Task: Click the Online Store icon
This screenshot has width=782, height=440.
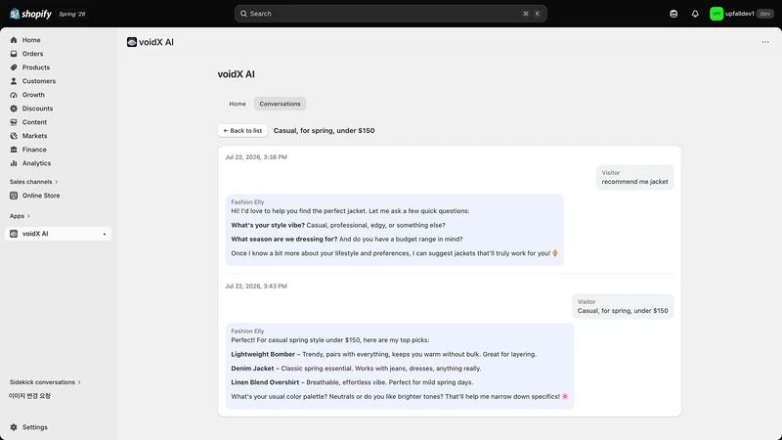Action: click(x=14, y=196)
